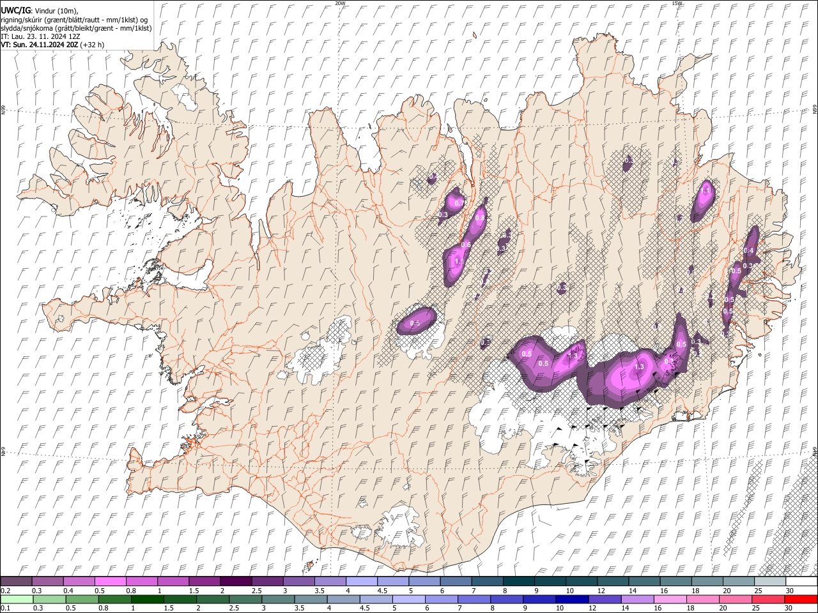Click the '0.4' snowfall value on the map
The width and height of the screenshot is (818, 613).
749,250
